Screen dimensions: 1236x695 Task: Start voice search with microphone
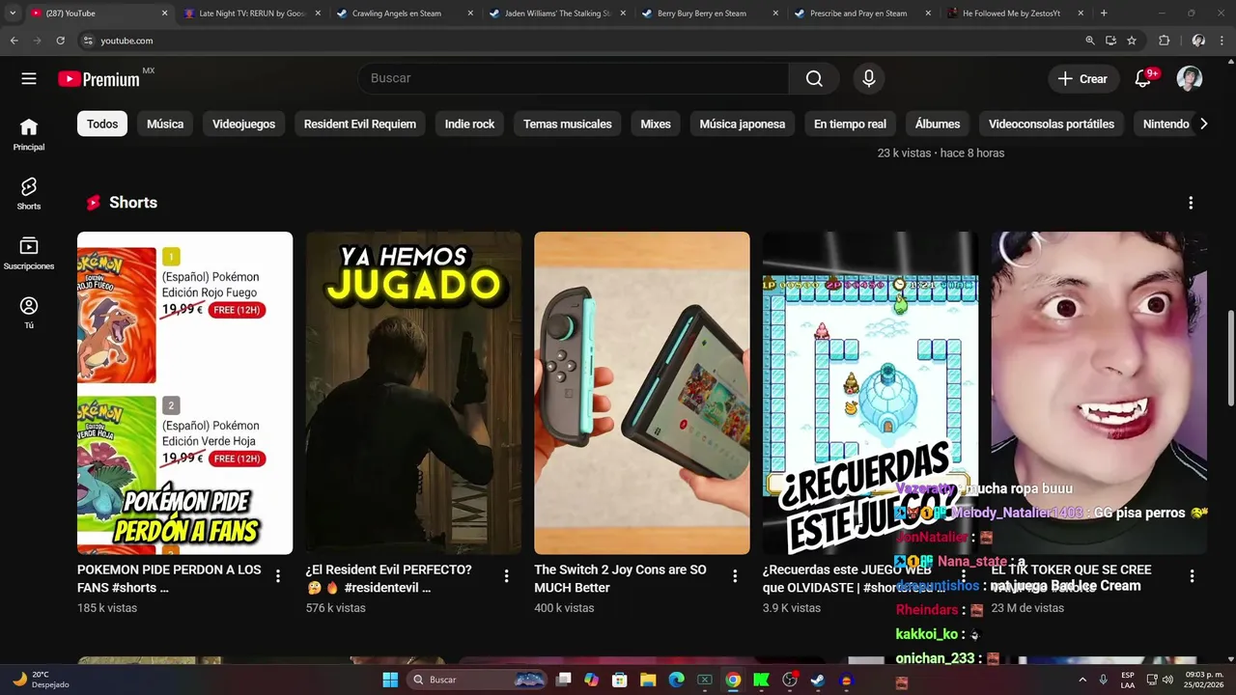[x=869, y=78]
